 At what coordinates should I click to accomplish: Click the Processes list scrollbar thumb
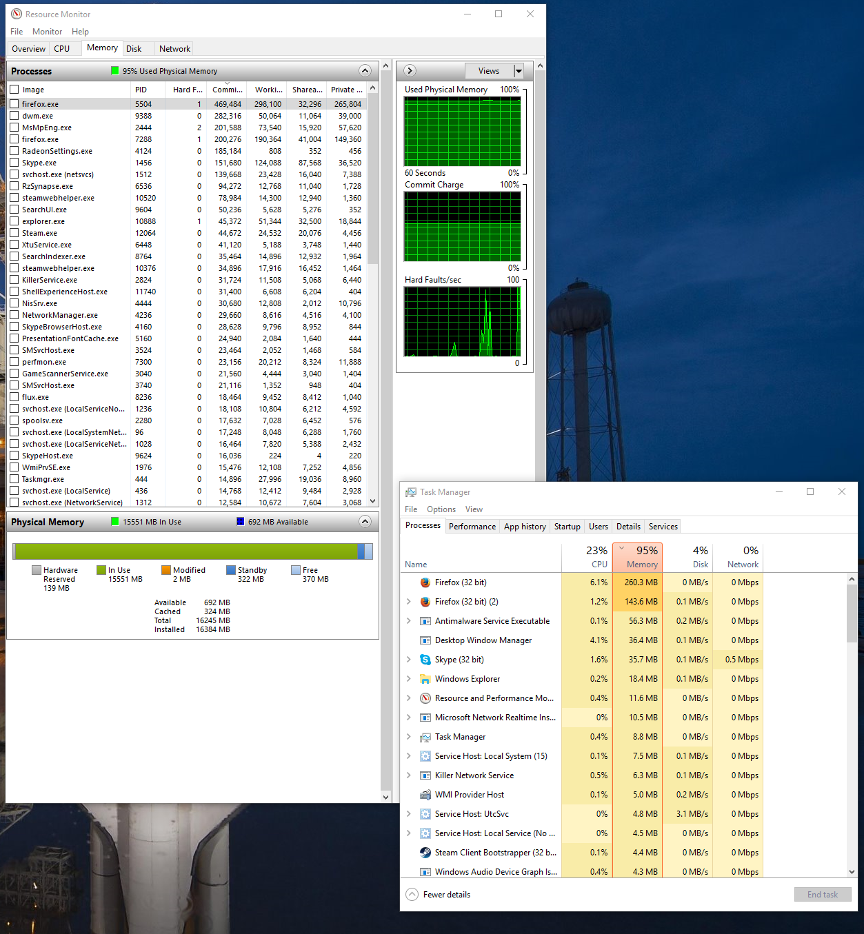click(x=373, y=179)
